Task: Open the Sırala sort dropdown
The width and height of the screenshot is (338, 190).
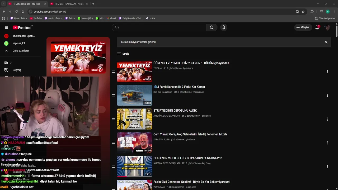Action: point(123,54)
